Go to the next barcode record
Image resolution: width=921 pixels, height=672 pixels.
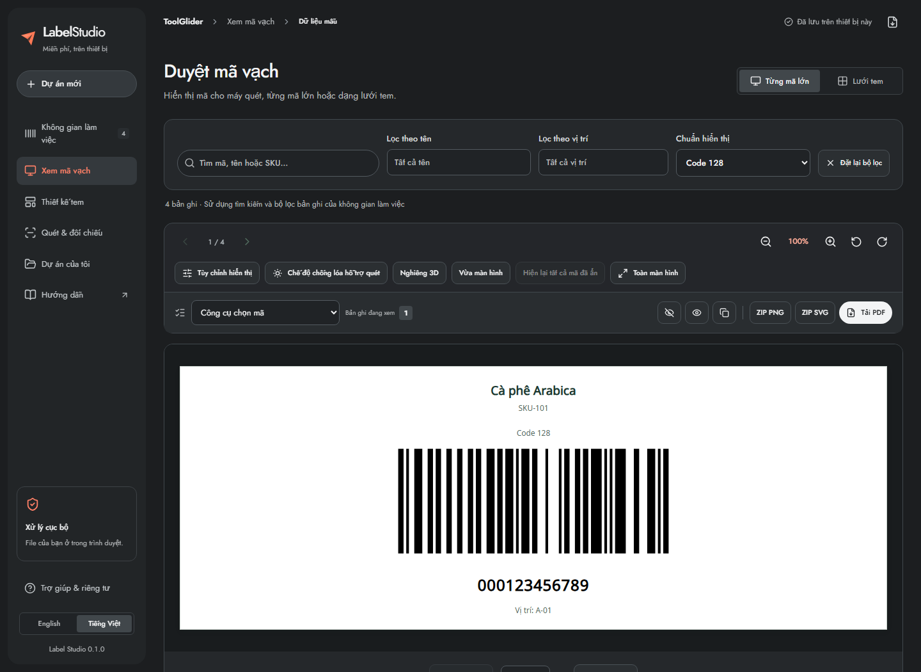click(x=247, y=242)
